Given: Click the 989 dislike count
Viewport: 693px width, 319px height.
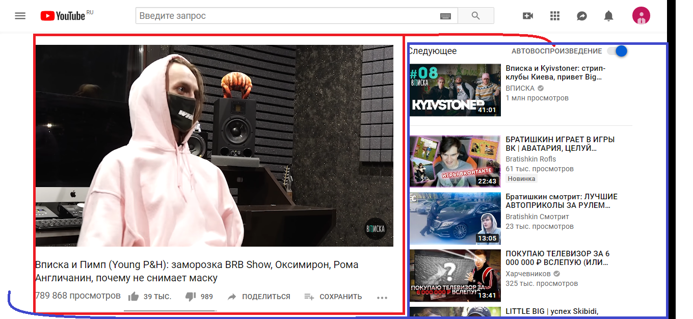Looking at the screenshot, I should coord(207,297).
